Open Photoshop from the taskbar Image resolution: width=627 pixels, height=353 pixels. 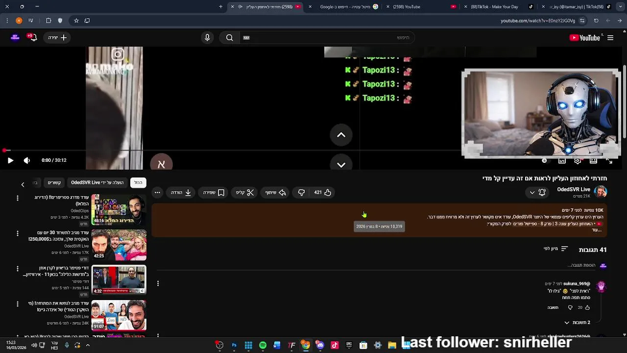tap(234, 345)
